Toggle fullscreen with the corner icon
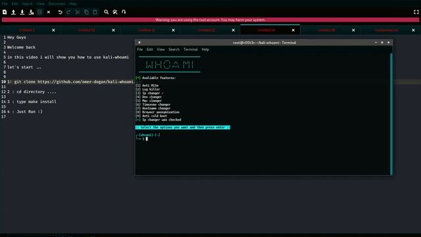 [416, 12]
